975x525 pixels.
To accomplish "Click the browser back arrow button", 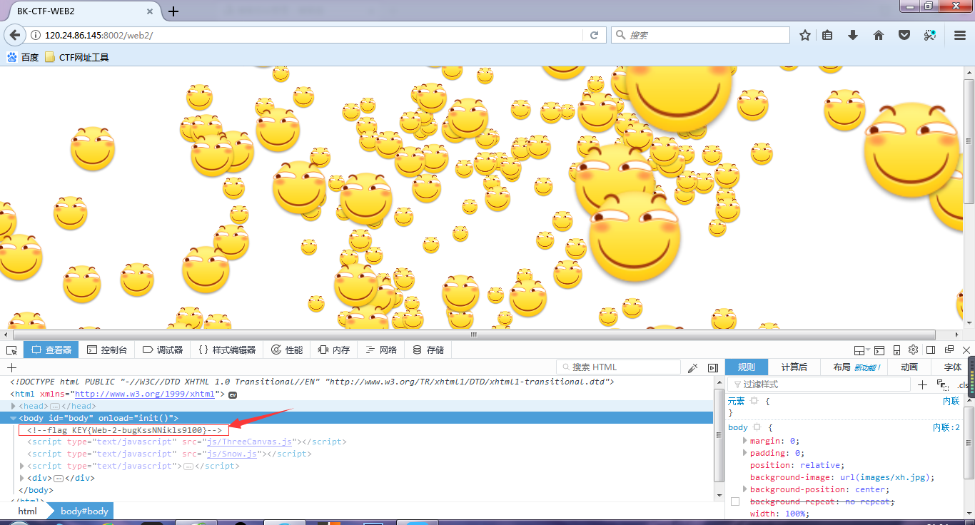I will pyautogui.click(x=14, y=35).
